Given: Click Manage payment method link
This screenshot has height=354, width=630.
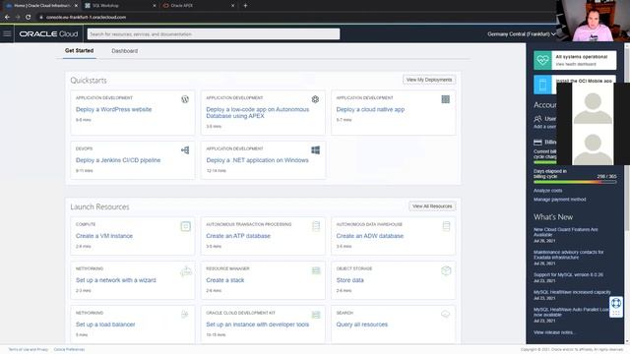Looking at the screenshot, I should tap(559, 199).
